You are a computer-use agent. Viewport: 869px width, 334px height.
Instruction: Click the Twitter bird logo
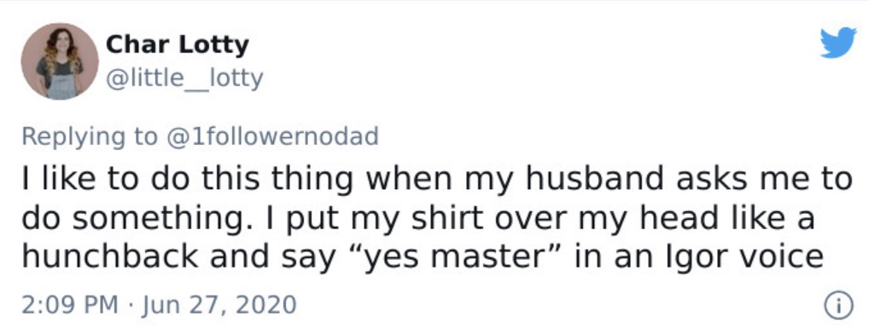pos(838,43)
